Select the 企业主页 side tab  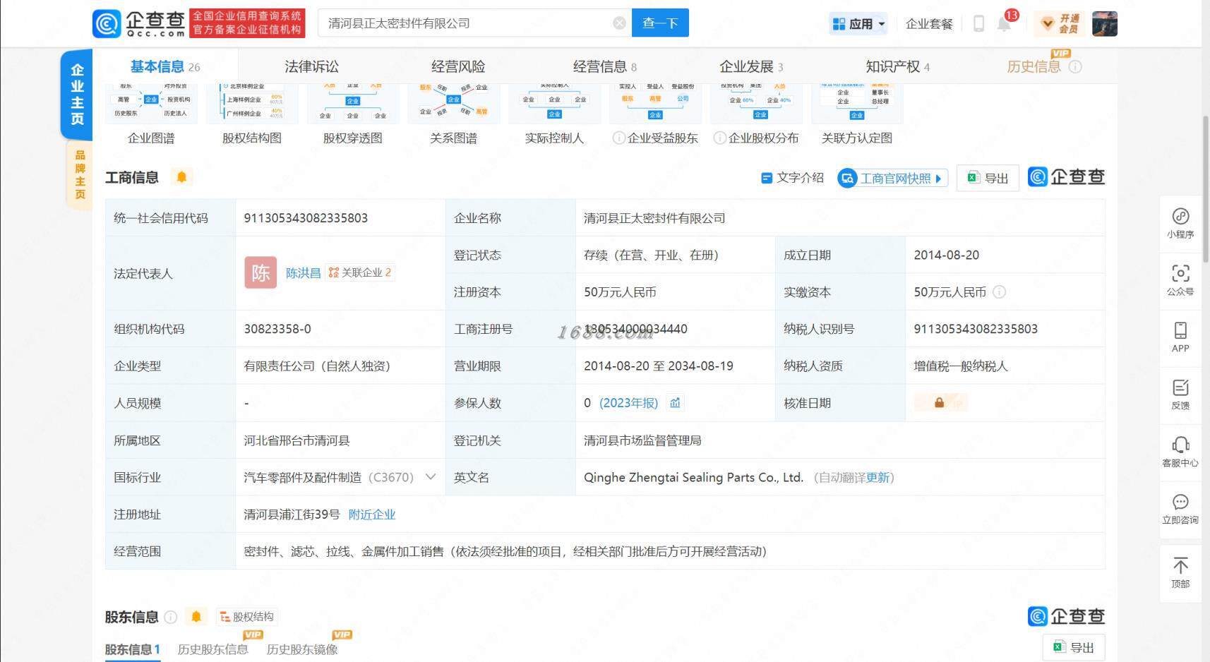(x=77, y=94)
